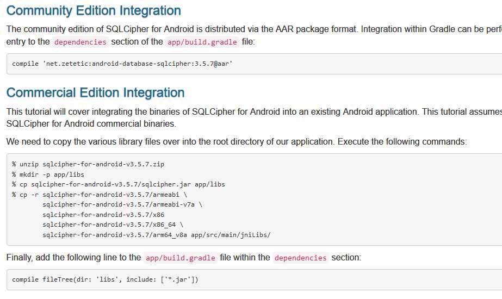Click the line ending in /x86
Screen dimensions: 502x299
[103, 215]
